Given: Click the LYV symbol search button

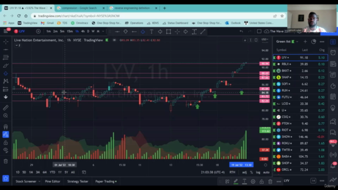Looking at the screenshot, I should (x=20, y=31).
